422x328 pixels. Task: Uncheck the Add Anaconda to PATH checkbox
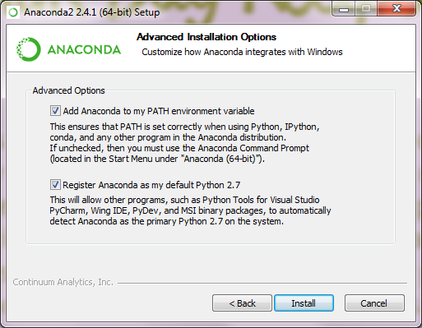[55, 111]
